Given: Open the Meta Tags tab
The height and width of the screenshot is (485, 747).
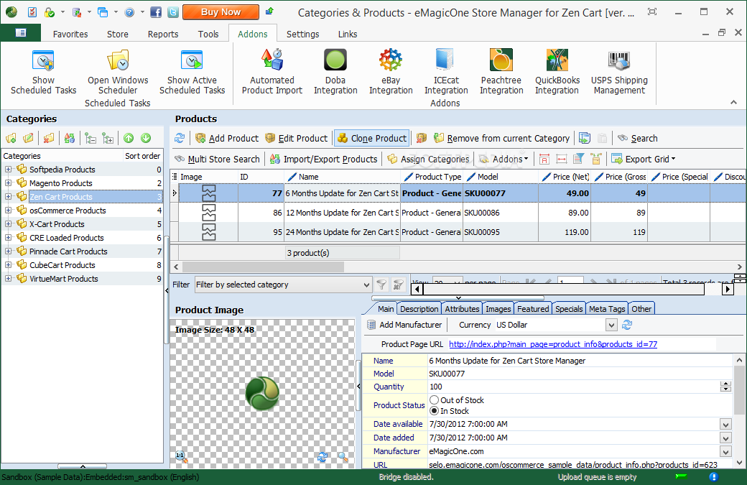Looking at the screenshot, I should click(607, 309).
